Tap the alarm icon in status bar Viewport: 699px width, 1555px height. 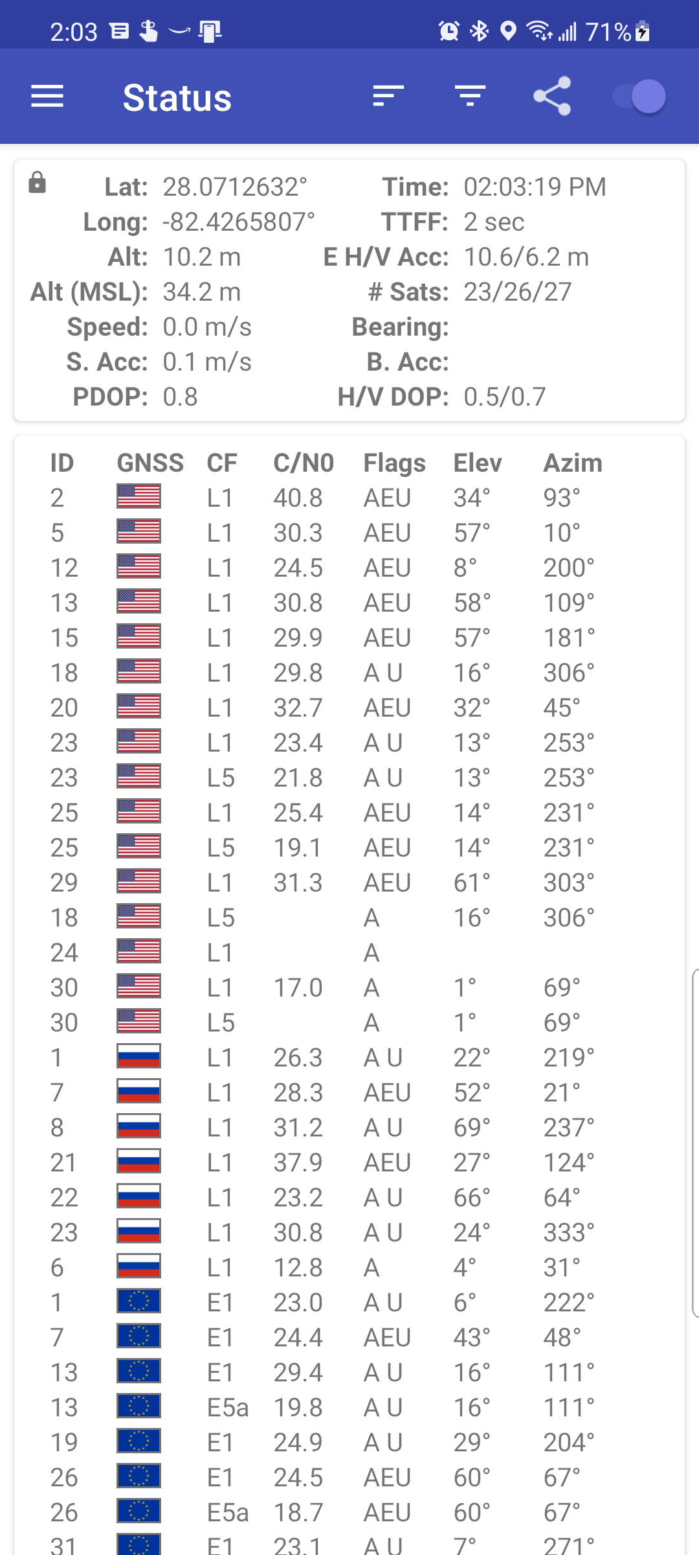click(449, 30)
